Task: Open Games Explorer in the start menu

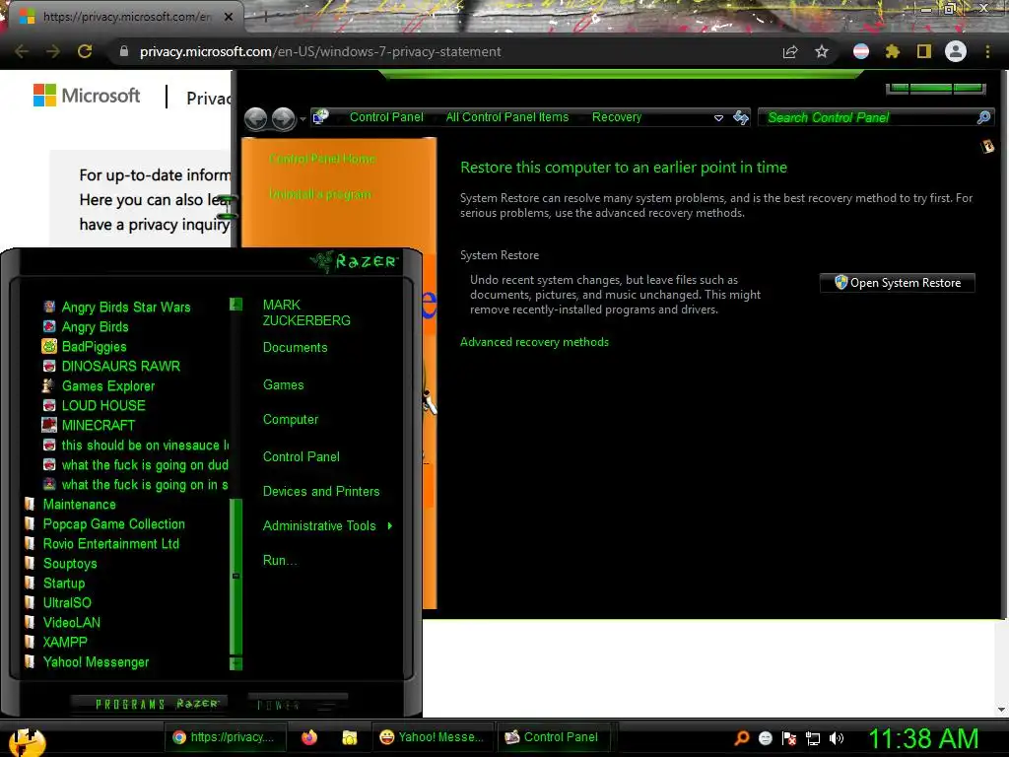Action: 99,386
